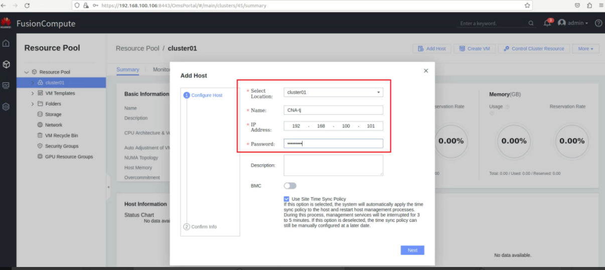
Task: Open the help question mark icon
Action: (598, 23)
